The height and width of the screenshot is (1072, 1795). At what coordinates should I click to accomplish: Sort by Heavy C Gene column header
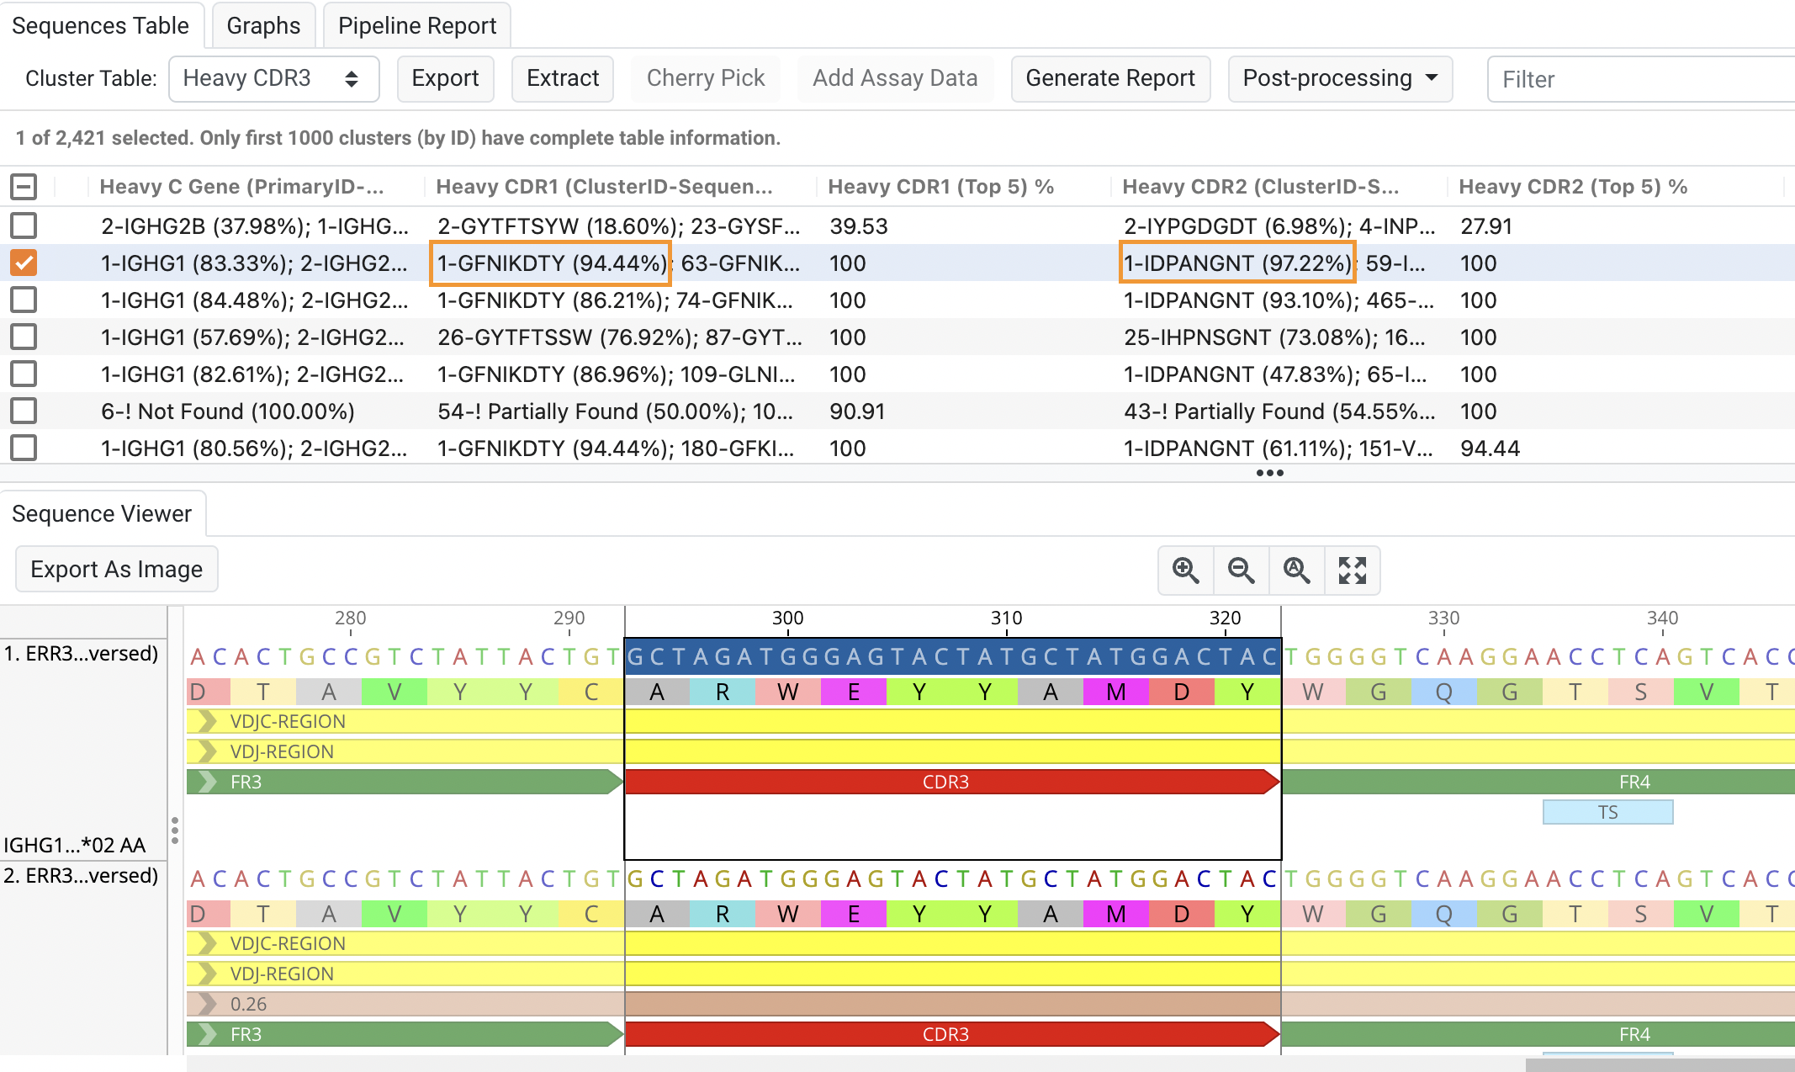tap(241, 186)
